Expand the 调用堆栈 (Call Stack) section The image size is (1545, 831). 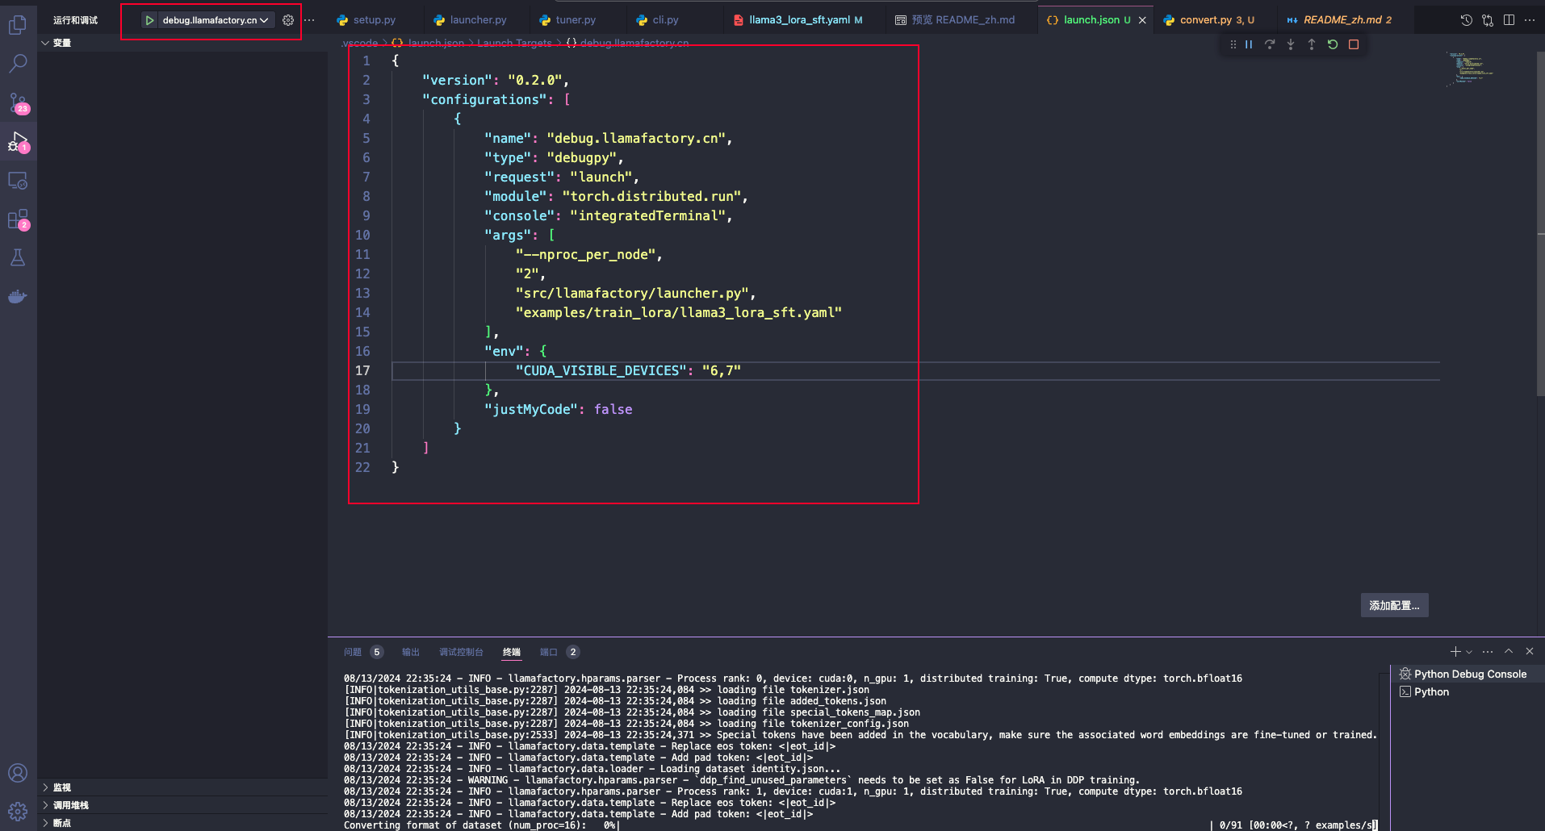[x=70, y=805]
